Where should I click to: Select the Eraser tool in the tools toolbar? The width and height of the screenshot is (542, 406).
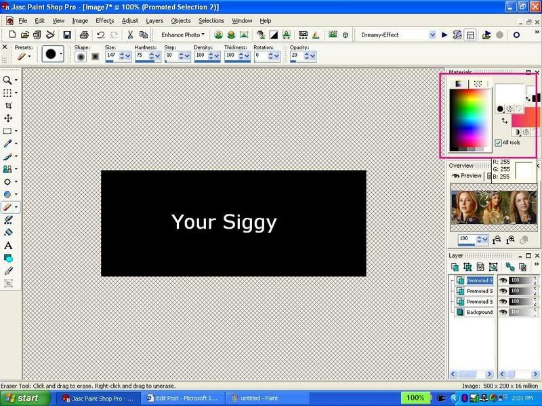point(7,207)
